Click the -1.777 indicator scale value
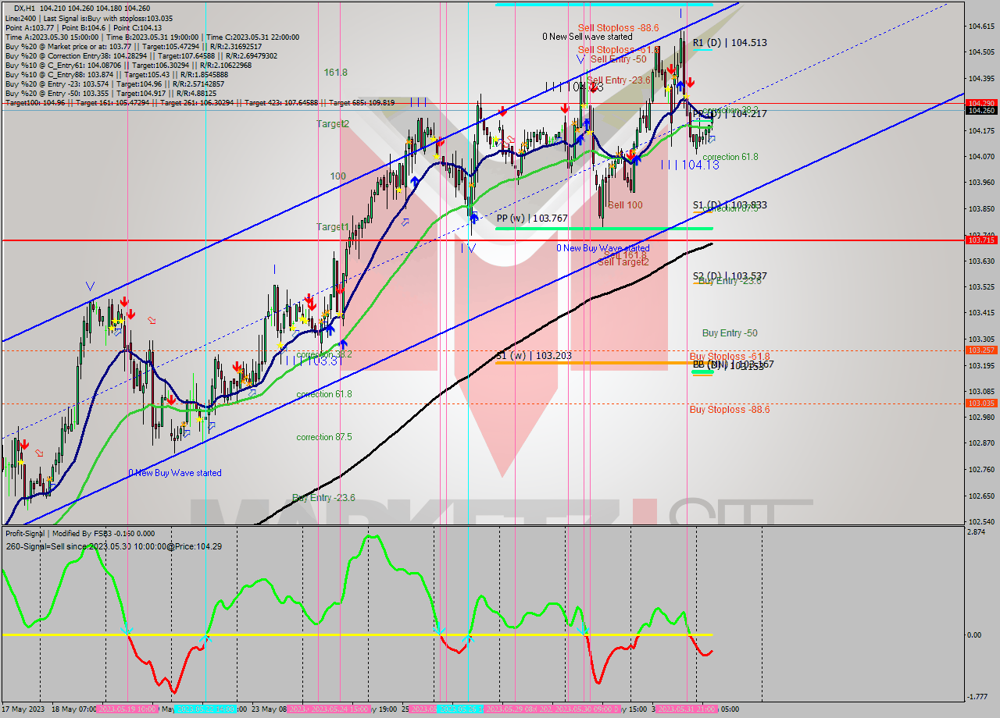The width and height of the screenshot is (1000, 718). (x=977, y=698)
